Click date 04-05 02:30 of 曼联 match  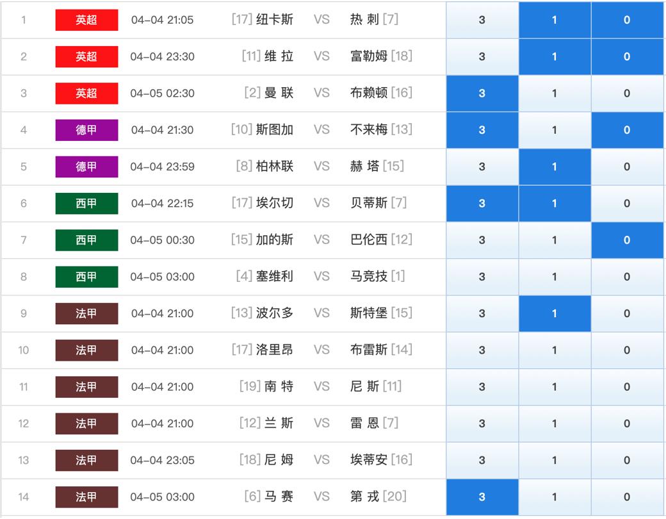click(x=162, y=94)
